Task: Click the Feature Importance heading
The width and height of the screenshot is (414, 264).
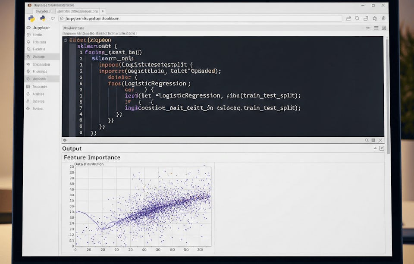Action: point(92,157)
